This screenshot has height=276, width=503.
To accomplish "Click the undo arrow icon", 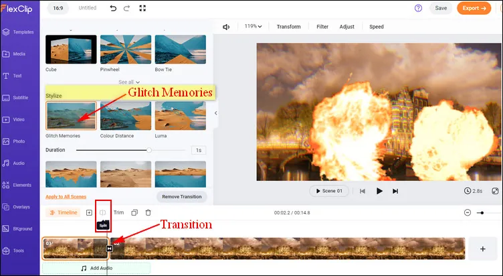I will coord(113,8).
